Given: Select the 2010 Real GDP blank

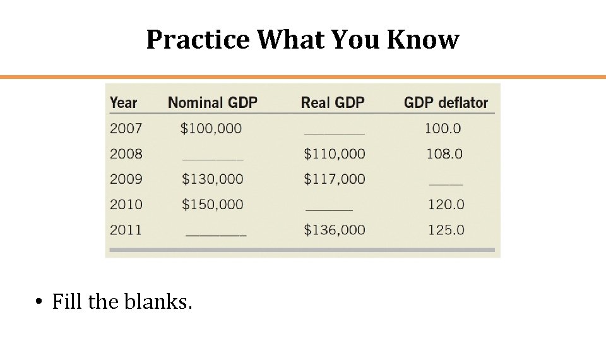Looking at the screenshot, I should pyautogui.click(x=330, y=208).
